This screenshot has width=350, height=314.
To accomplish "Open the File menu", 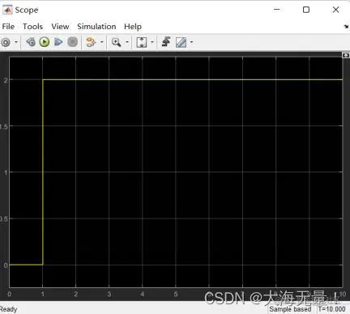I will pos(8,27).
